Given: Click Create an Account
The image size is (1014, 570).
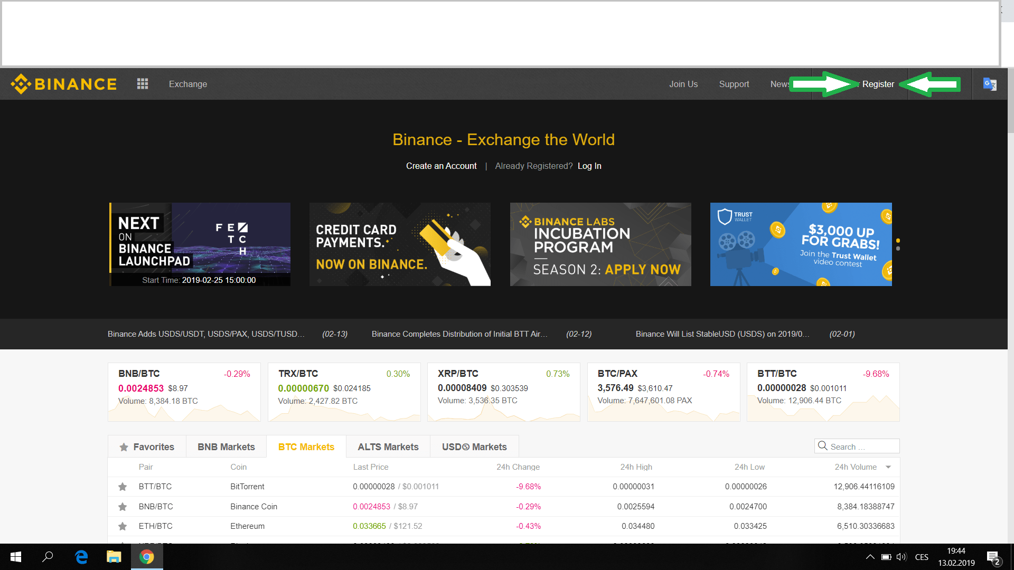Looking at the screenshot, I should point(441,166).
